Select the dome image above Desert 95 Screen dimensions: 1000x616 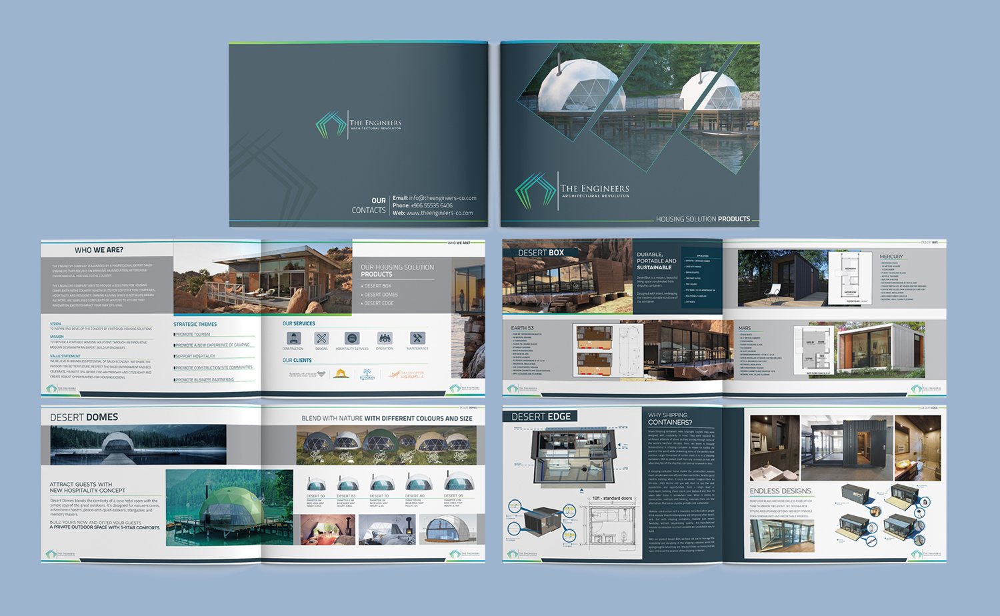pos(459,481)
